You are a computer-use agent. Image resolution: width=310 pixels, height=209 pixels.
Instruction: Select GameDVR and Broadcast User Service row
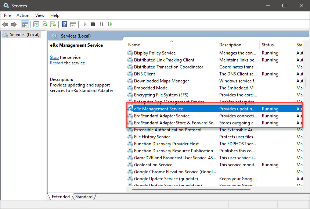[215, 158]
